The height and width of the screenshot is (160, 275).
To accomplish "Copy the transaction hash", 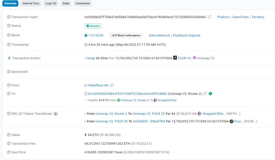I will tap(210, 17).
